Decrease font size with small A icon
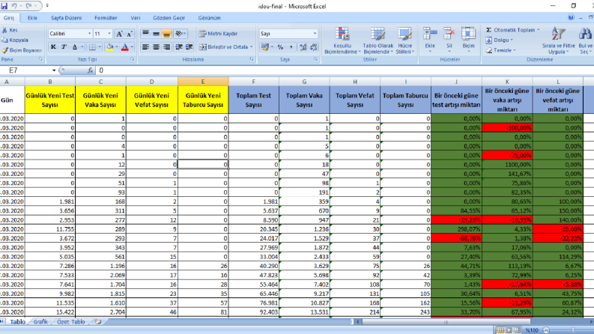Image resolution: width=594 pixels, height=334 pixels. tap(130, 34)
